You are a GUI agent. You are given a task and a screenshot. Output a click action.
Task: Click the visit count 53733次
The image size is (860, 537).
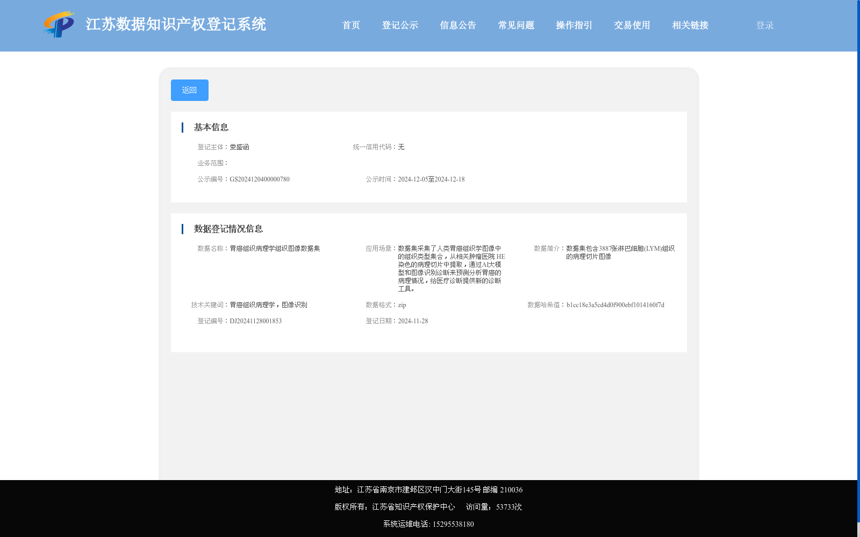pyautogui.click(x=509, y=507)
